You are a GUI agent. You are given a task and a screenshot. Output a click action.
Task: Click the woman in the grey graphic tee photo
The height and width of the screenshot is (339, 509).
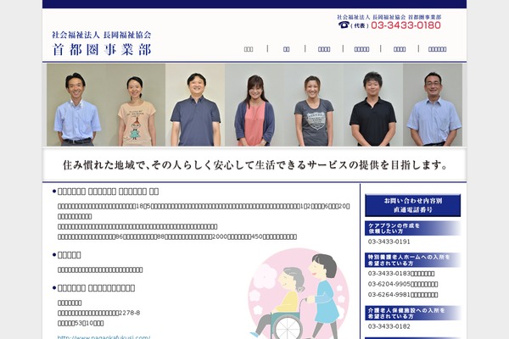(314, 105)
